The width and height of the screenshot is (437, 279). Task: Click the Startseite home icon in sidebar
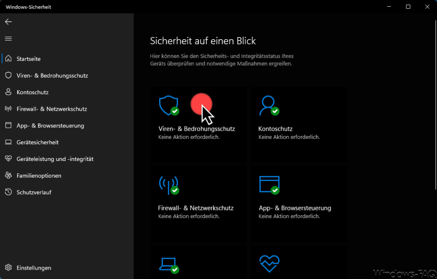pyautogui.click(x=9, y=58)
